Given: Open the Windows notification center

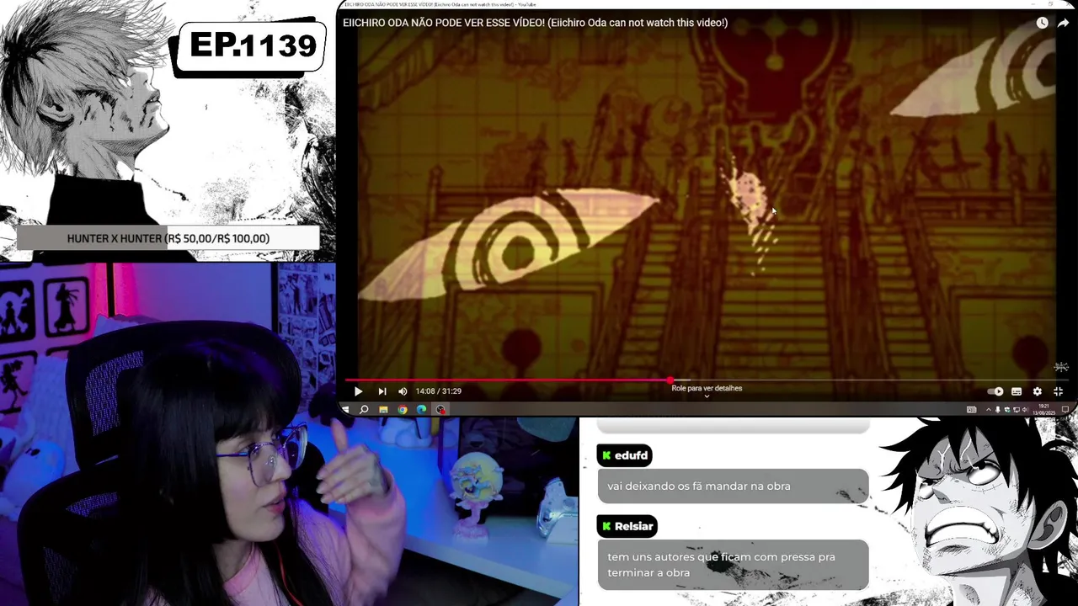Looking at the screenshot, I should [x=1065, y=410].
